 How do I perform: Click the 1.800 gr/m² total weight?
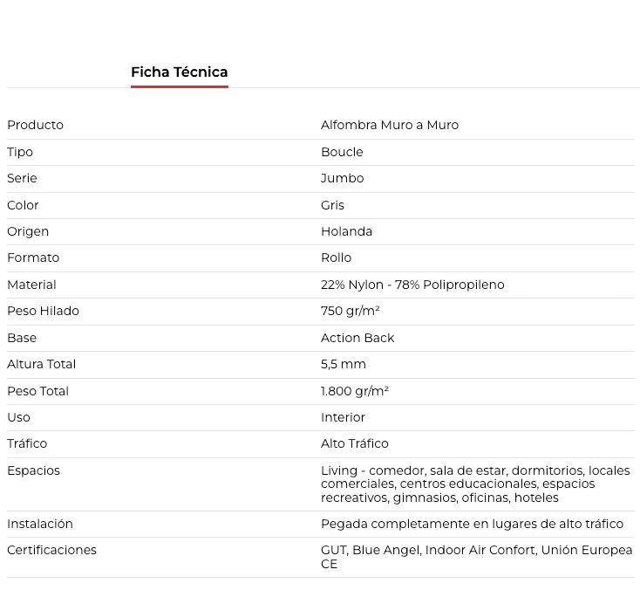(354, 391)
